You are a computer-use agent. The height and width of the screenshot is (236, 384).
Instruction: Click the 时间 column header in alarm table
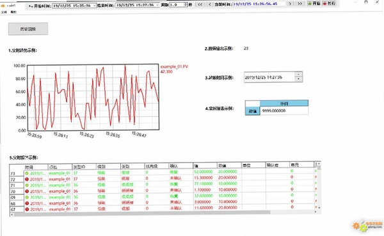point(36,167)
